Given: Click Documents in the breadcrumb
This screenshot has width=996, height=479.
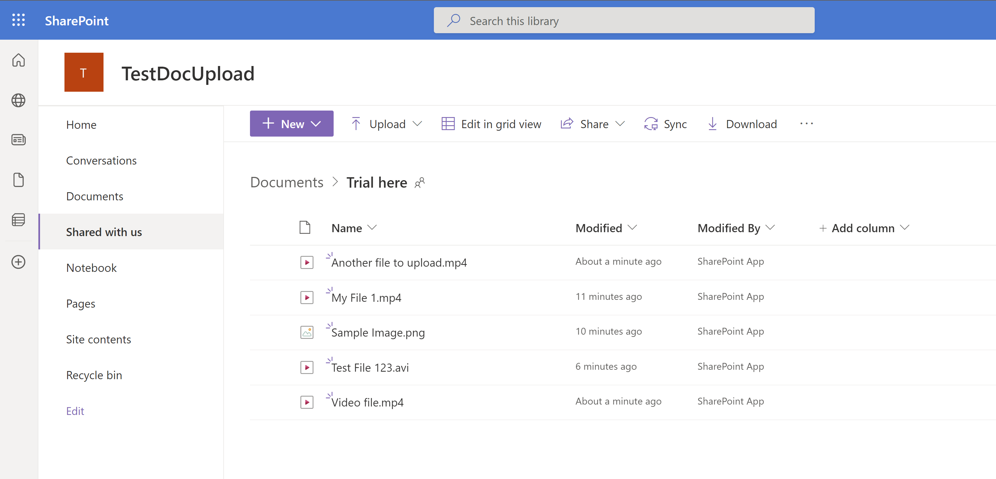Looking at the screenshot, I should tap(286, 182).
